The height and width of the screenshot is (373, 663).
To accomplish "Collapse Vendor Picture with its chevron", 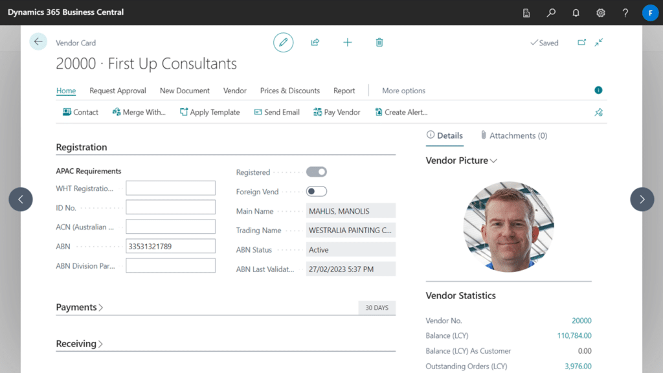I will pyautogui.click(x=495, y=160).
